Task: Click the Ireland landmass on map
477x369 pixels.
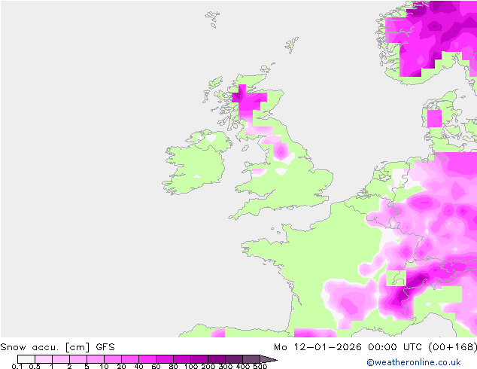Action: [x=196, y=163]
